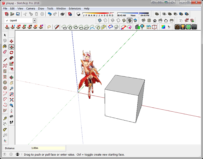The image size is (203, 159).
Task: Open the Draw menu
Action: (x=41, y=8)
